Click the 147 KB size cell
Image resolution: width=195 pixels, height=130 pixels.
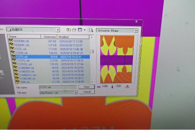pos(52,41)
